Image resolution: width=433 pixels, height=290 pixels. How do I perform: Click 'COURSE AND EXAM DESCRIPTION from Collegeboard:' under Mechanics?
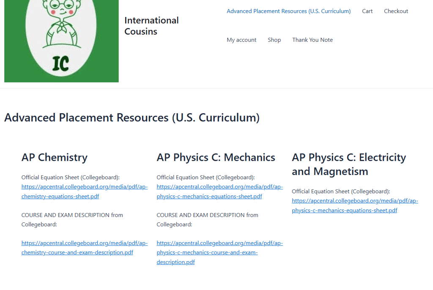pos(207,219)
